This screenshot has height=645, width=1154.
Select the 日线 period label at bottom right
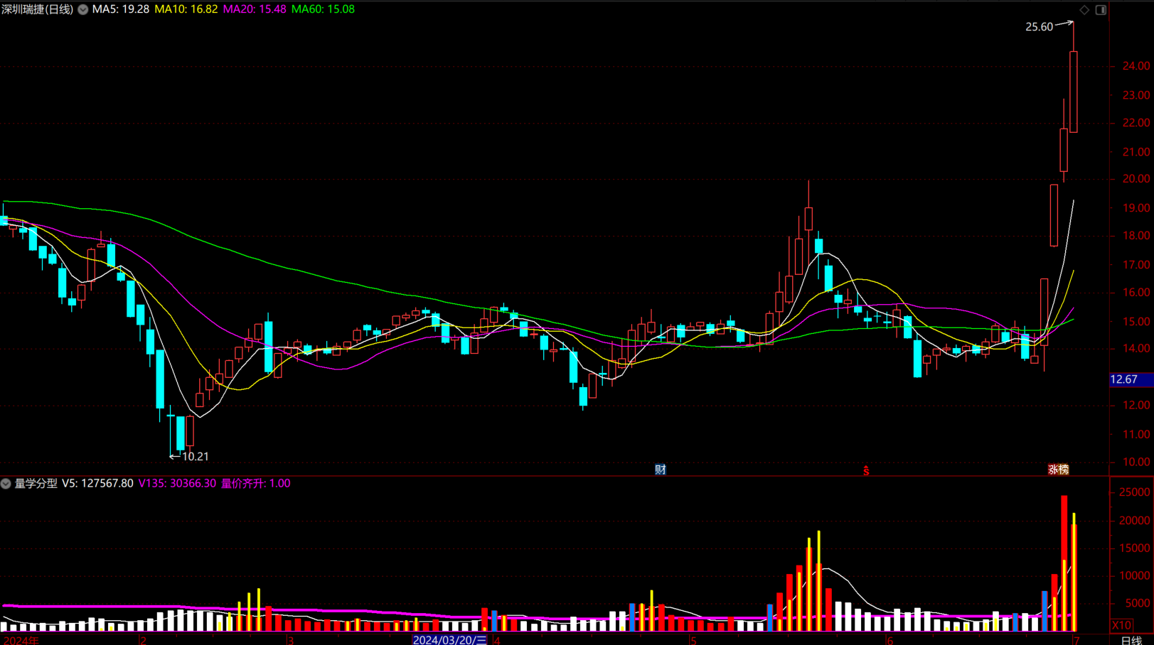(x=1131, y=640)
